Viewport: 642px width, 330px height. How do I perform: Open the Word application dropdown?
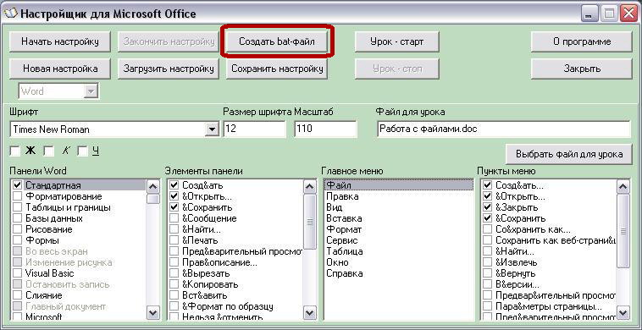click(x=91, y=91)
